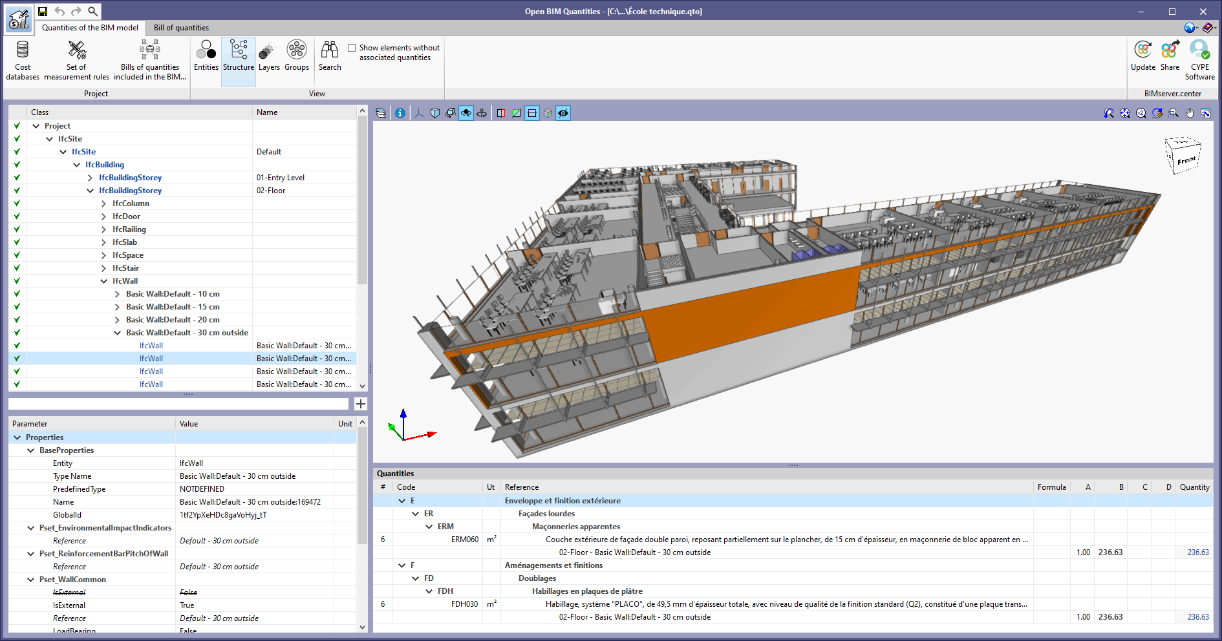Open Cost databases
The width and height of the screenshot is (1222, 641).
pos(23,61)
